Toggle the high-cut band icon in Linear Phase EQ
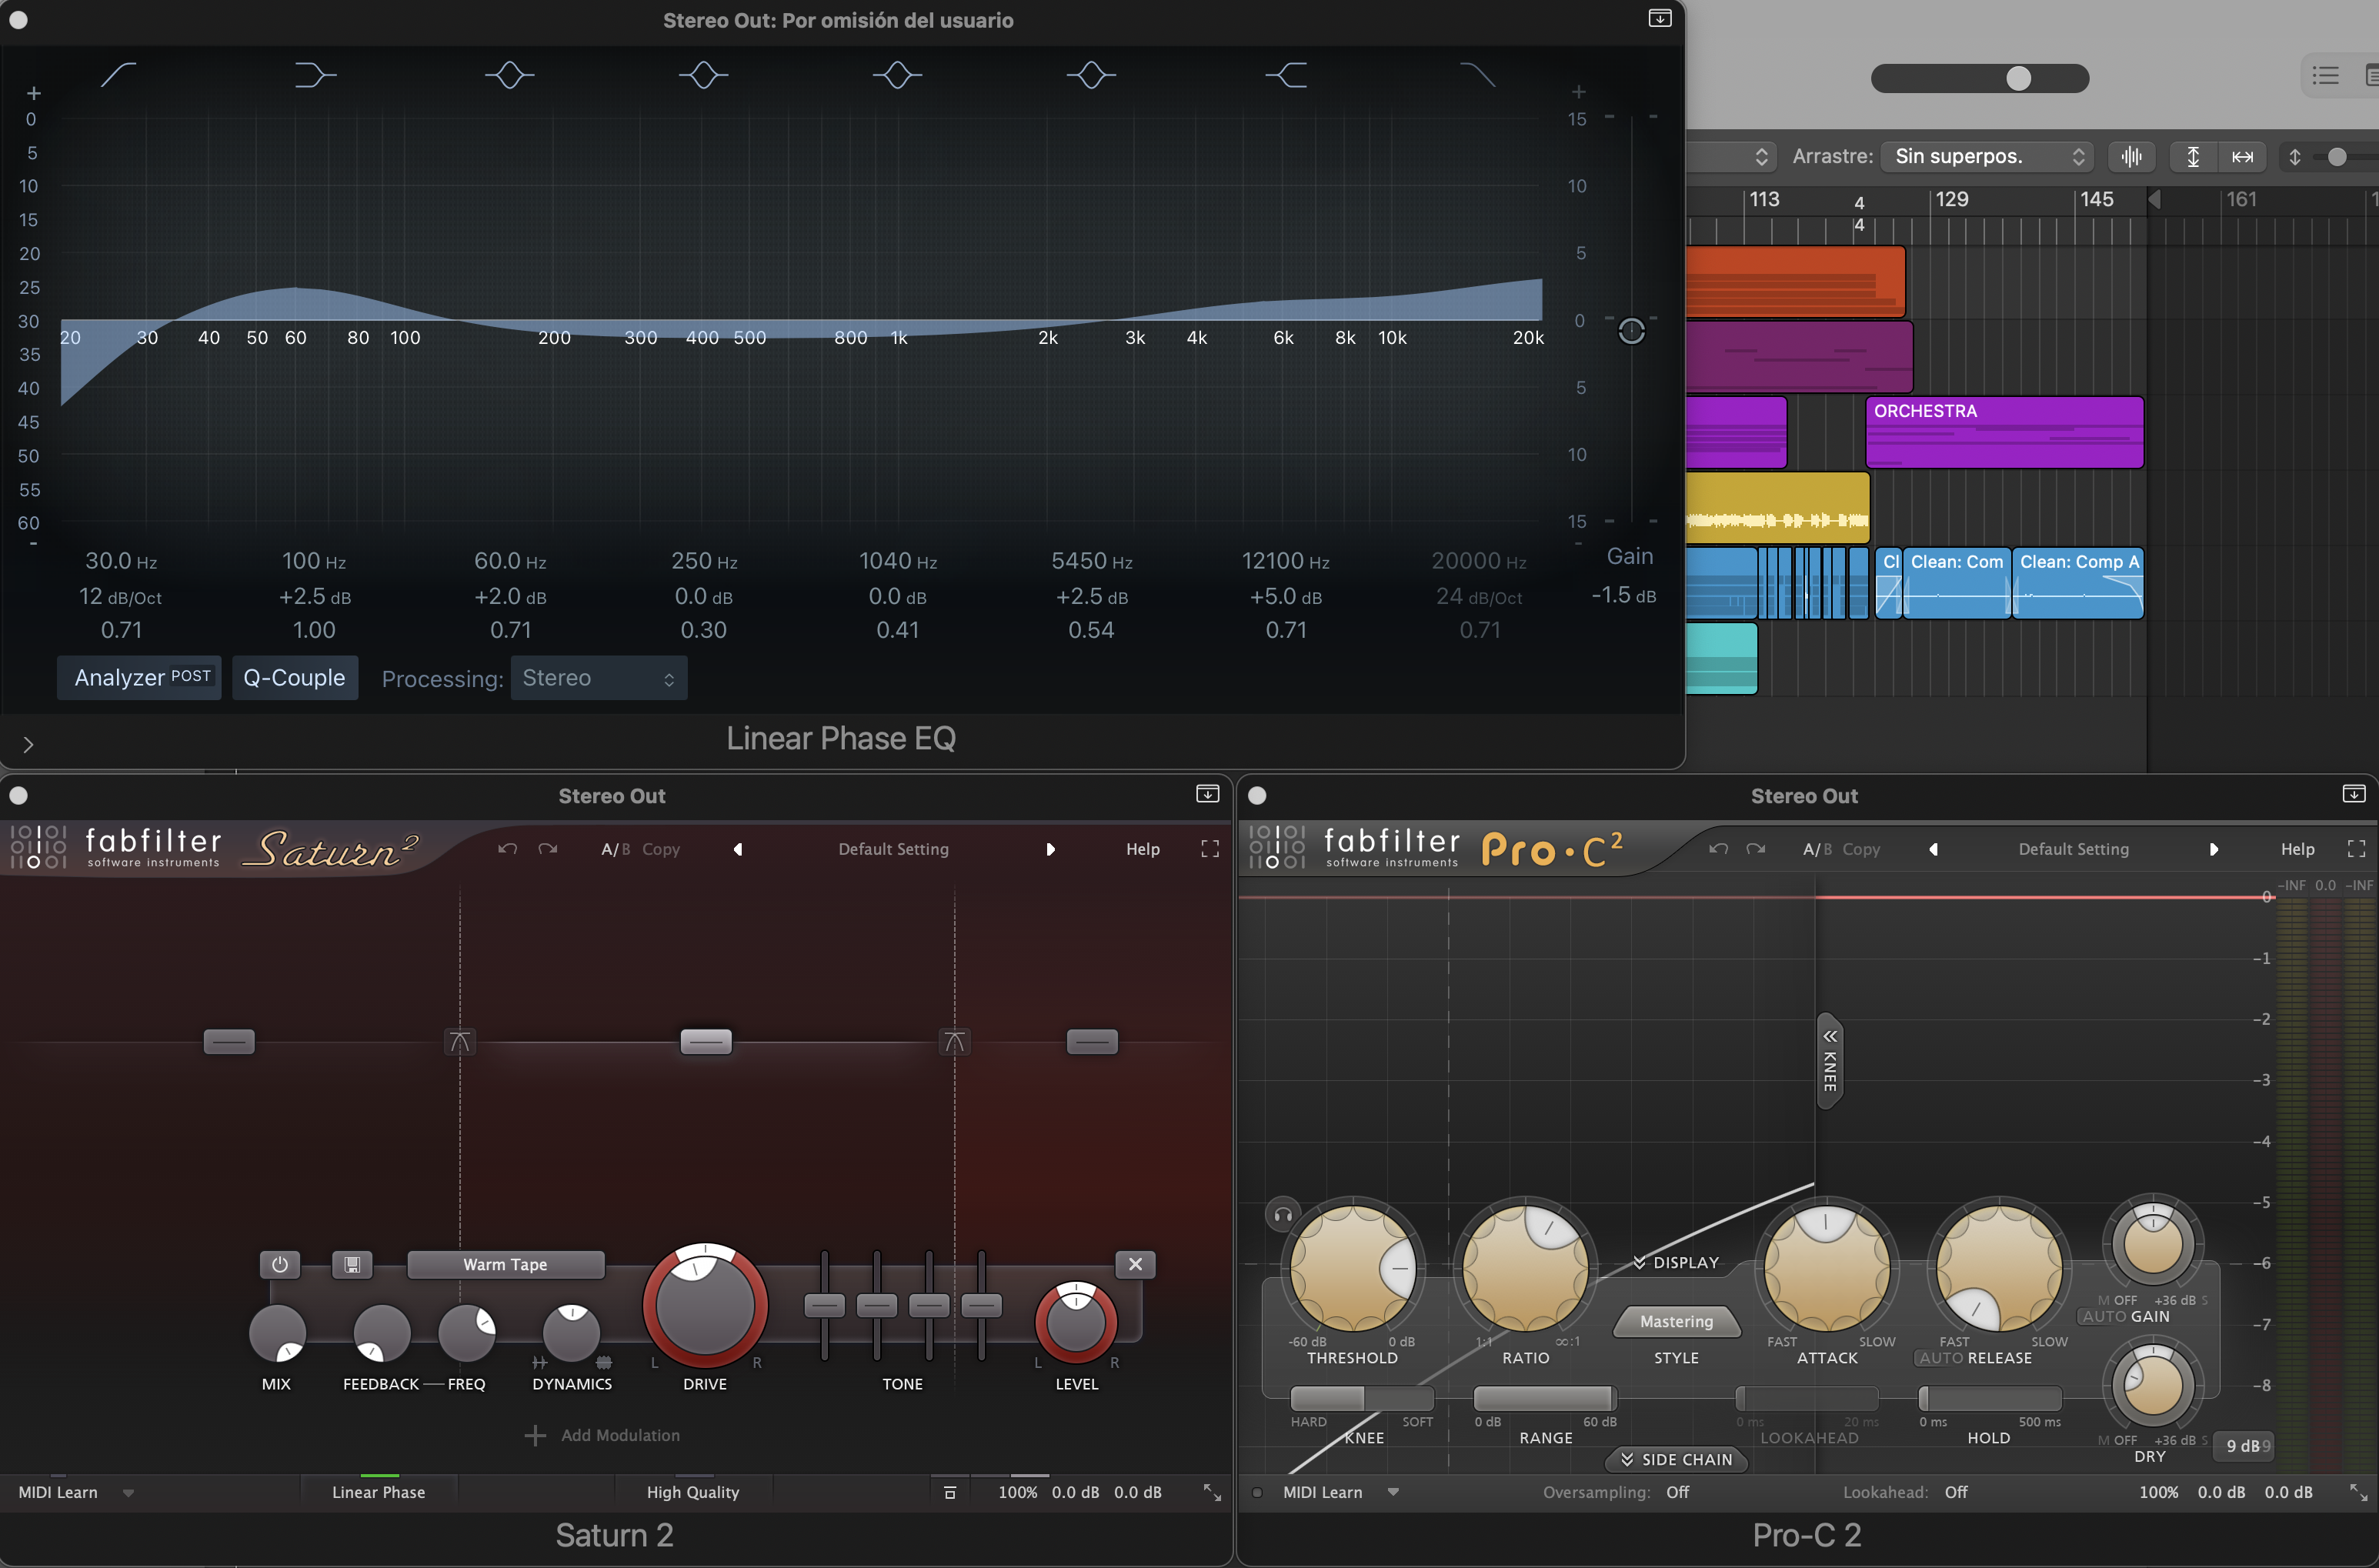This screenshot has height=1568, width=2379. 1477,75
